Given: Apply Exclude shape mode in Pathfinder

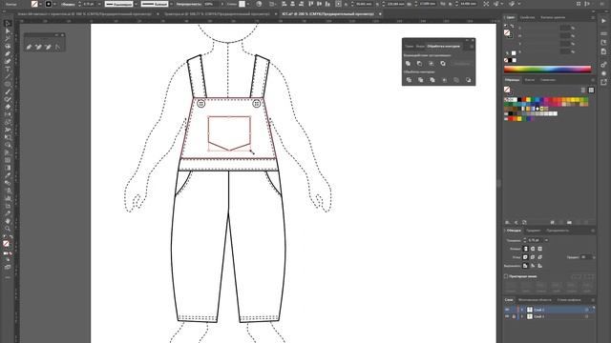Looking at the screenshot, I should (443, 64).
